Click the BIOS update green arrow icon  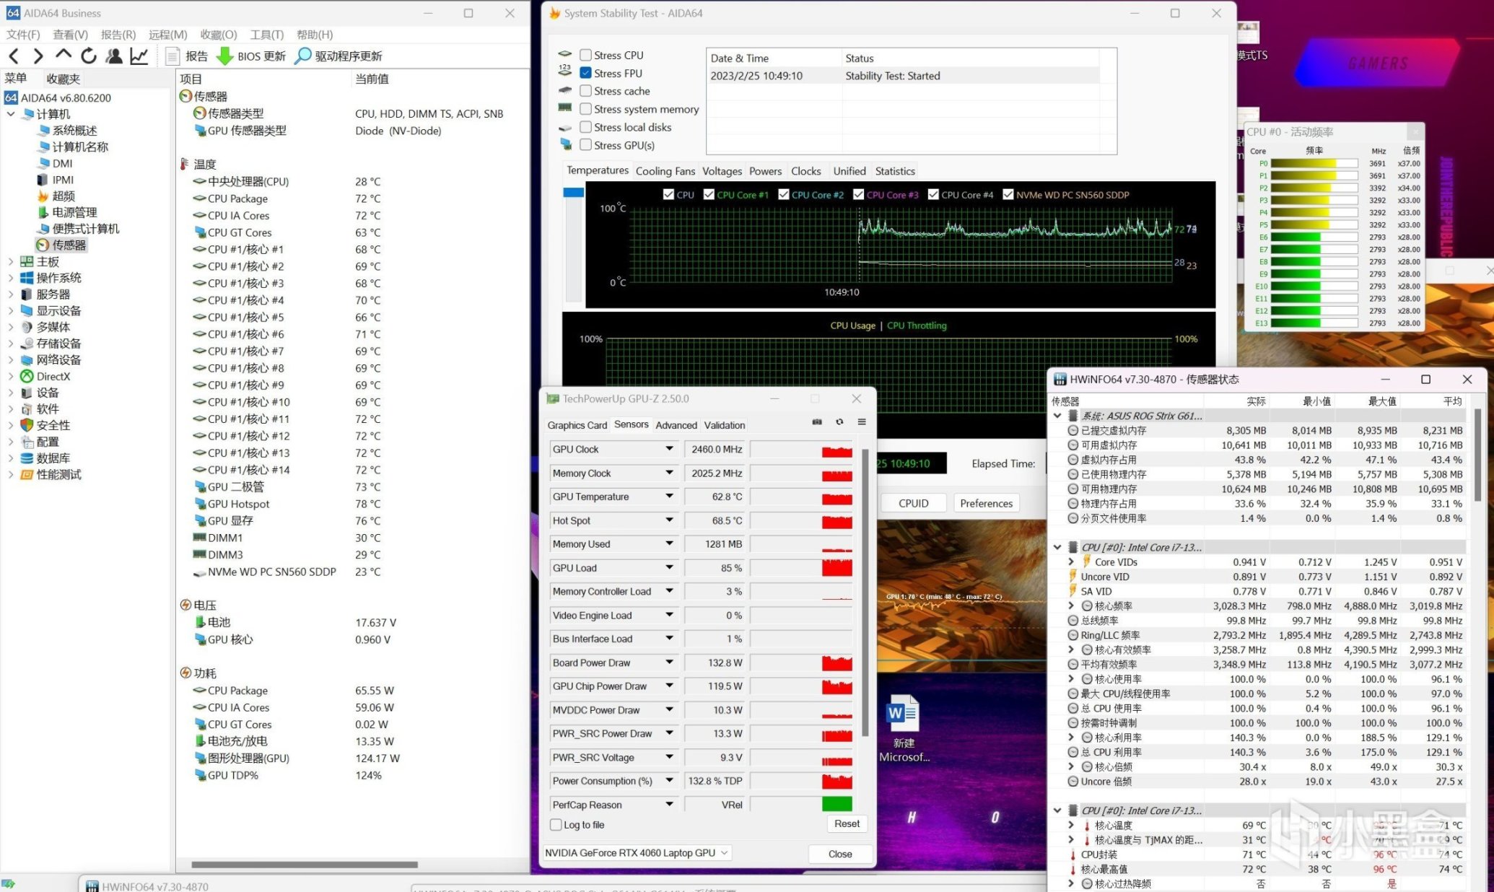click(x=225, y=56)
